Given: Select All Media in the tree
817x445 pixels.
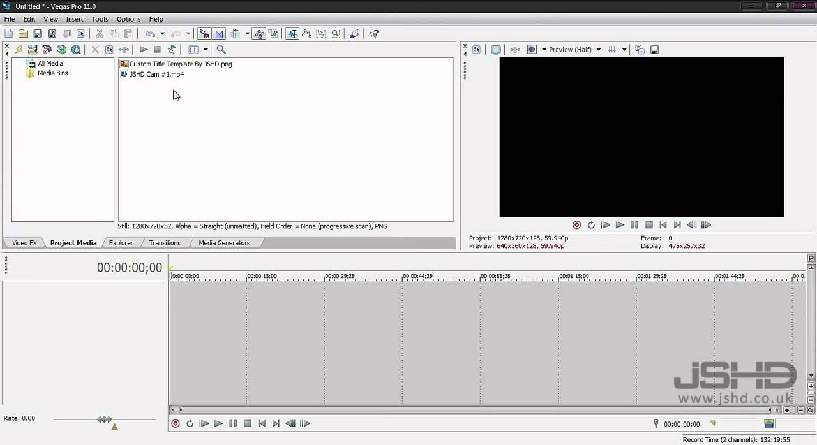Looking at the screenshot, I should pos(50,63).
